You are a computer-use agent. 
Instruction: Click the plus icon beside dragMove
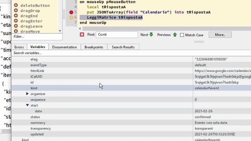coord(16,31)
